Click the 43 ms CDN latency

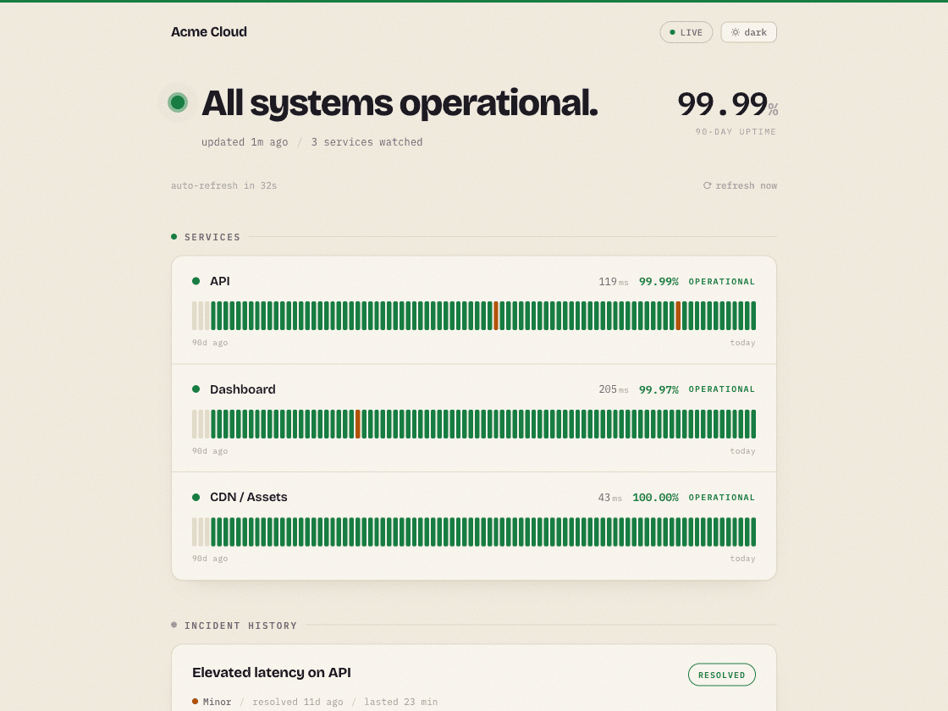[609, 498]
